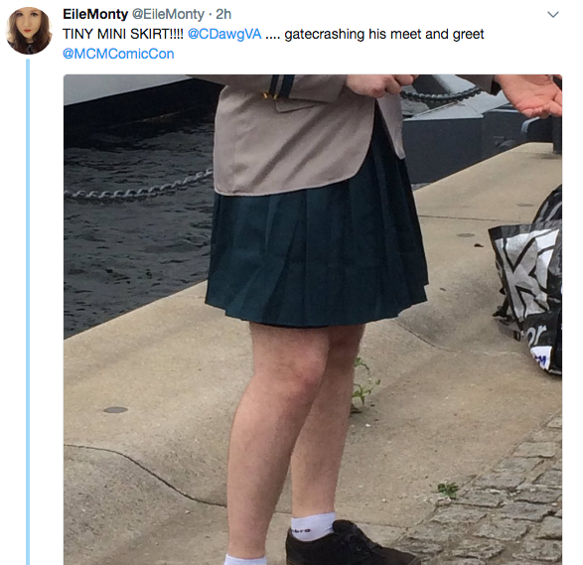Click the white sock in the photo

tap(312, 525)
